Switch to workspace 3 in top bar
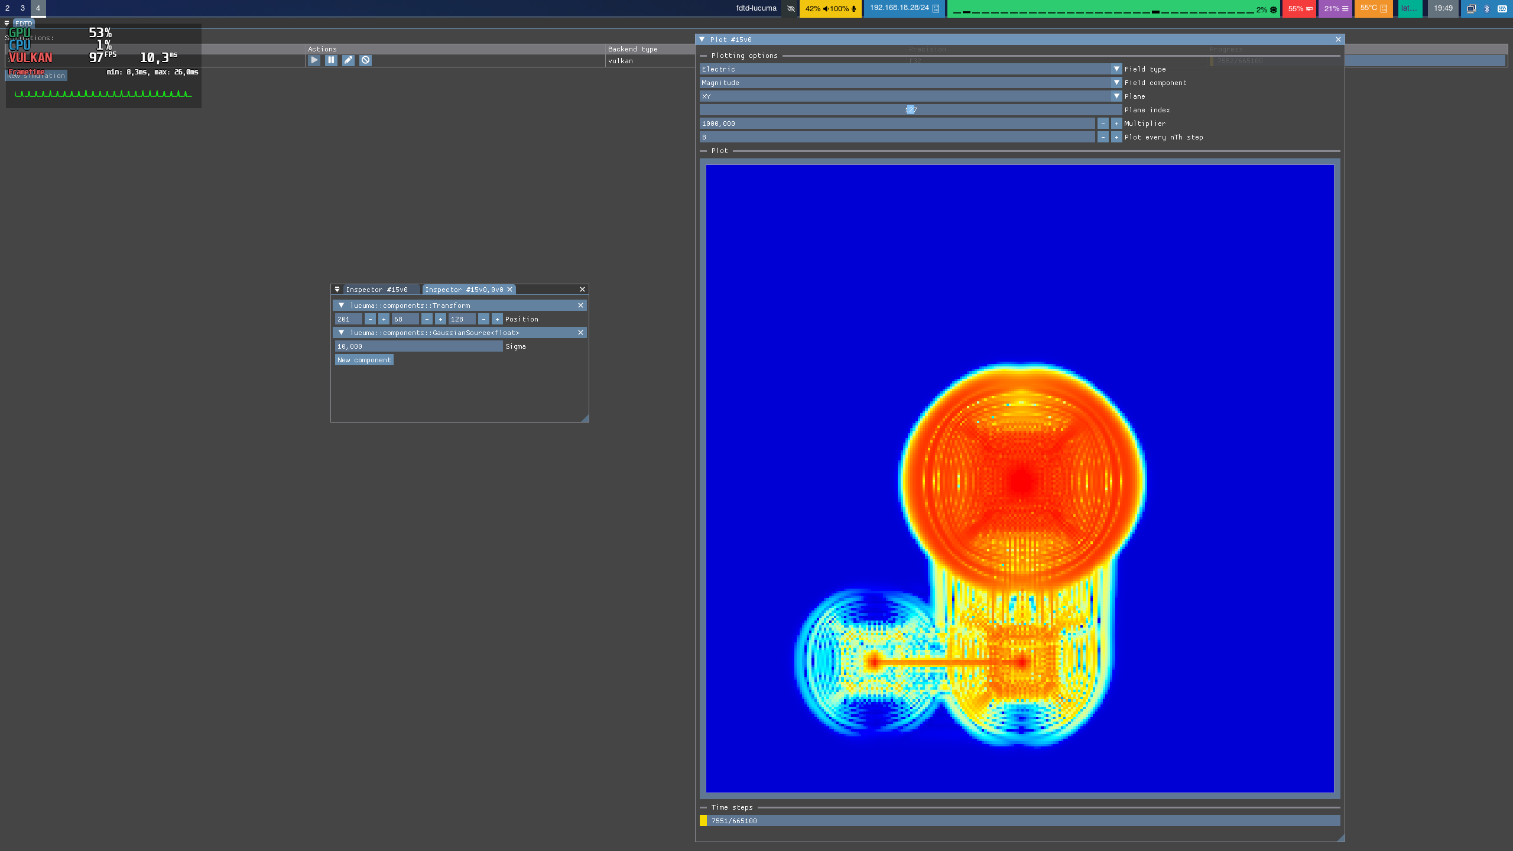The image size is (1513, 851). click(22, 8)
